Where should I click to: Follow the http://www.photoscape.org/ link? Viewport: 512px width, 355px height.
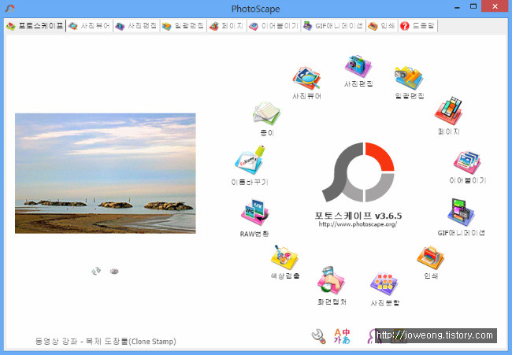[x=358, y=224]
